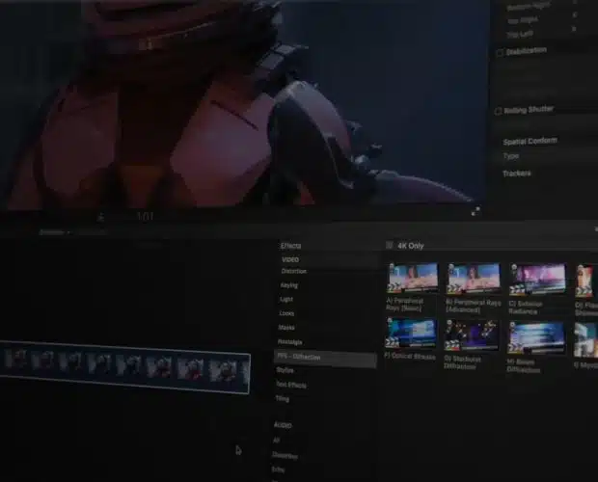Screen dimensions: 598x482
Task: Select All under the AUDIO section
Action: point(276,441)
